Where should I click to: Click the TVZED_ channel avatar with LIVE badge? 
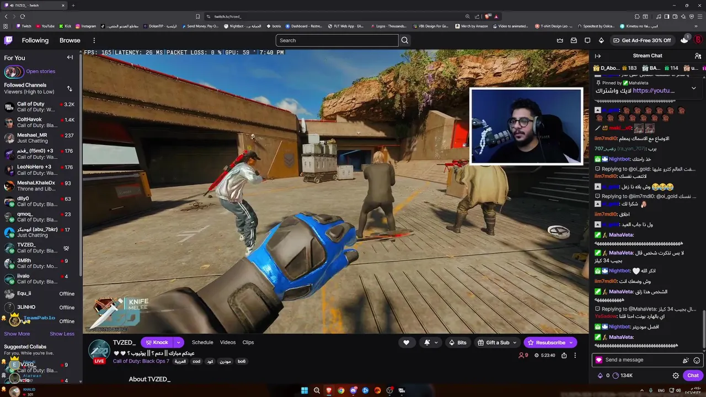click(99, 352)
